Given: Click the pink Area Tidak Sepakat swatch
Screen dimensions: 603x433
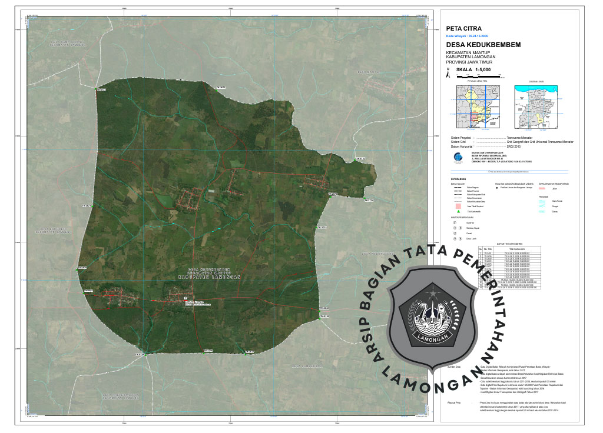Looking at the screenshot, I should [x=458, y=205].
